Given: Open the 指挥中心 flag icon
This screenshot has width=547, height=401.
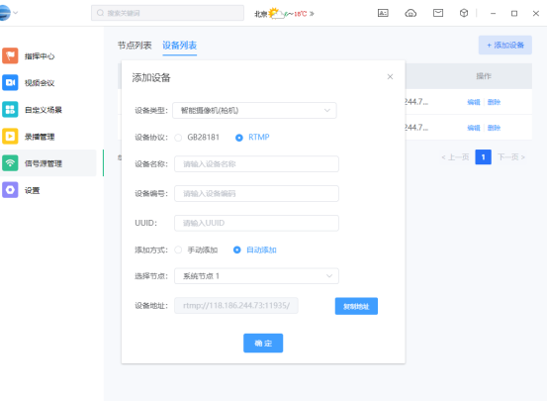Looking at the screenshot, I should click(x=10, y=55).
